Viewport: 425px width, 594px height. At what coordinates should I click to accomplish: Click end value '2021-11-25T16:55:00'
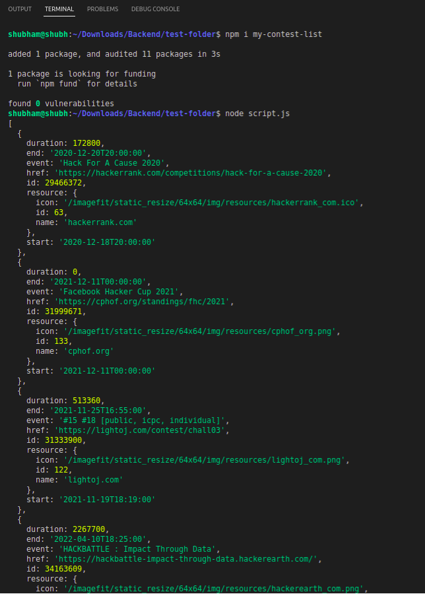(x=98, y=411)
